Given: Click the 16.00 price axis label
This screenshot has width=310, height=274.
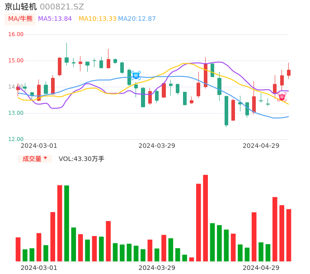Looking at the screenshot, I should [16, 34].
